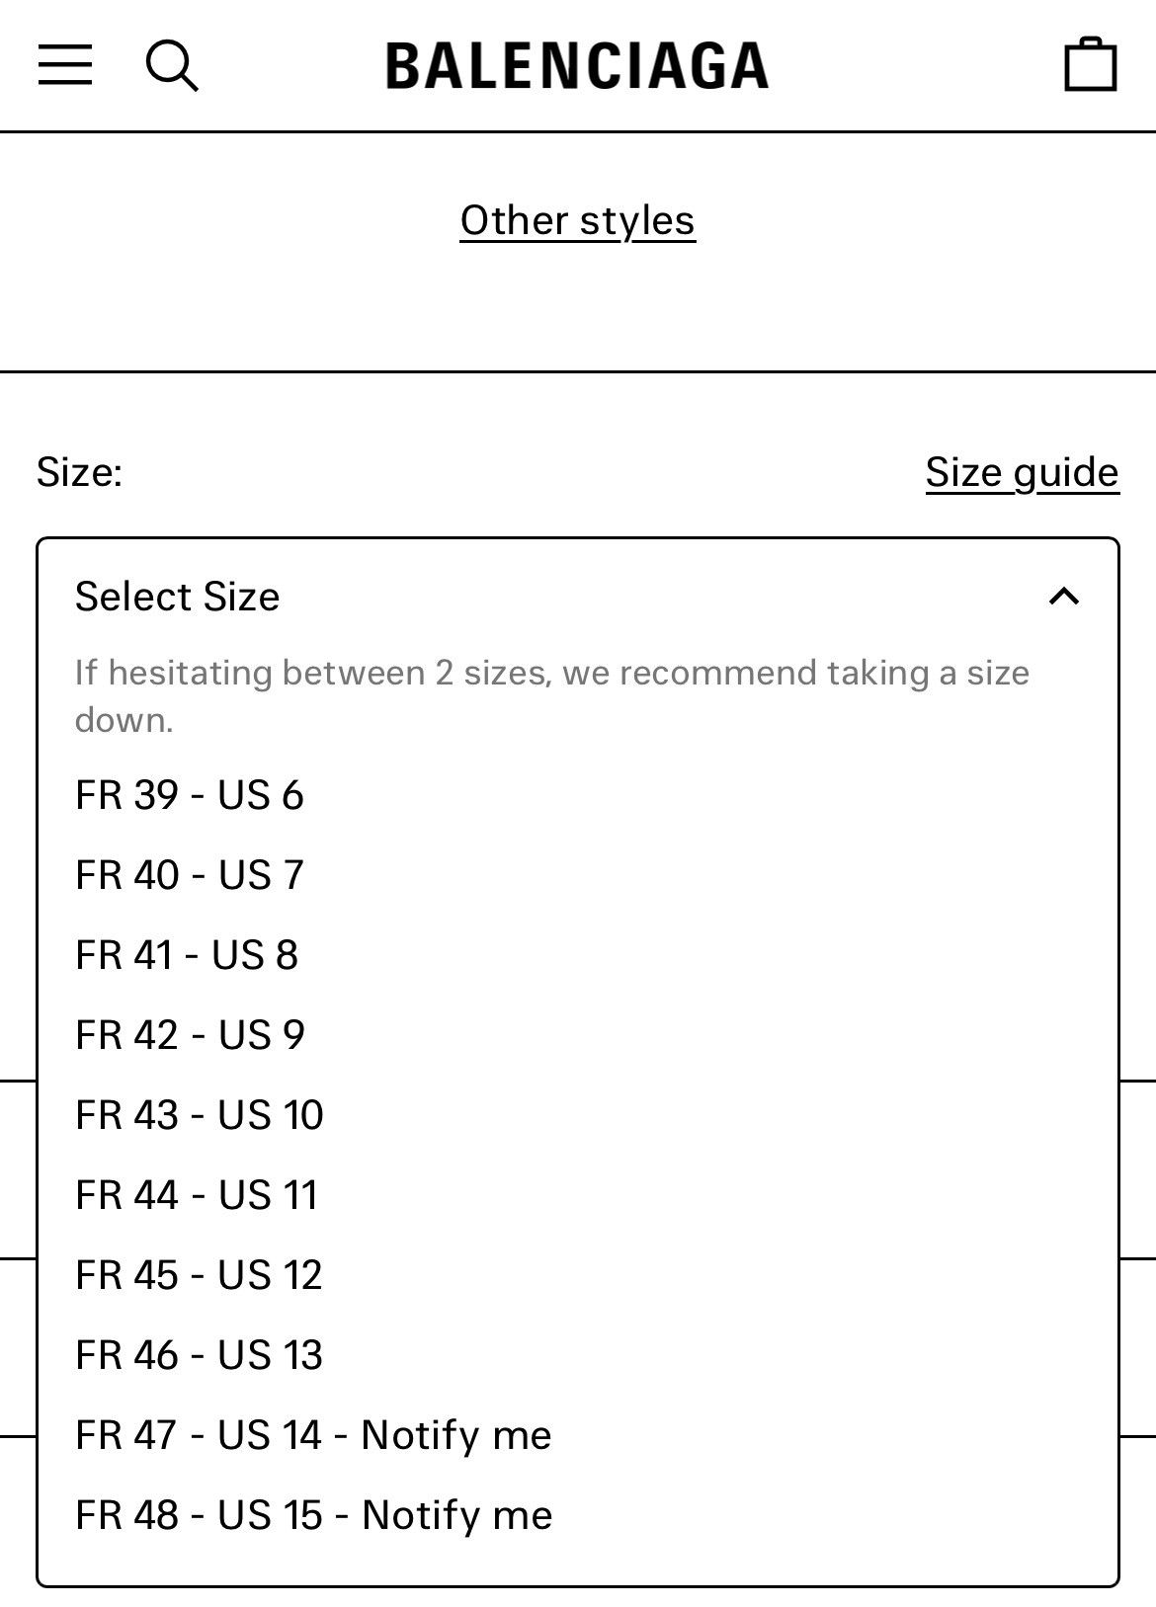The width and height of the screenshot is (1156, 1607).
Task: Go to homepage via Balenciaga logo
Action: click(x=577, y=66)
